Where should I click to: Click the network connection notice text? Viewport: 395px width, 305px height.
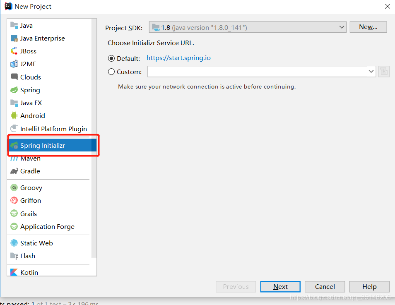[x=207, y=86]
